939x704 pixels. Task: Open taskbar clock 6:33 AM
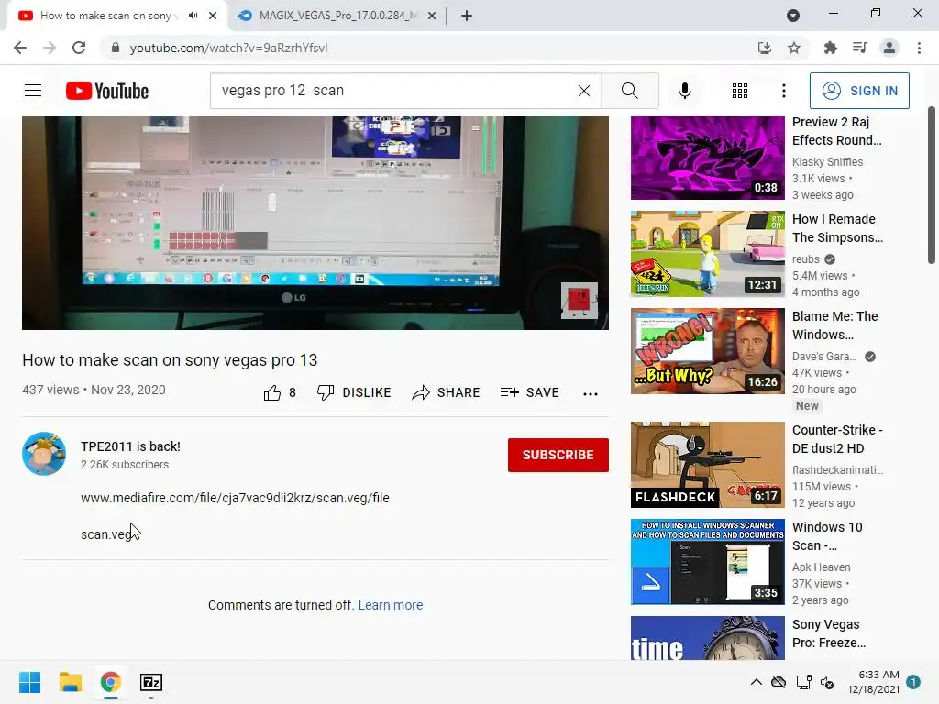click(874, 682)
